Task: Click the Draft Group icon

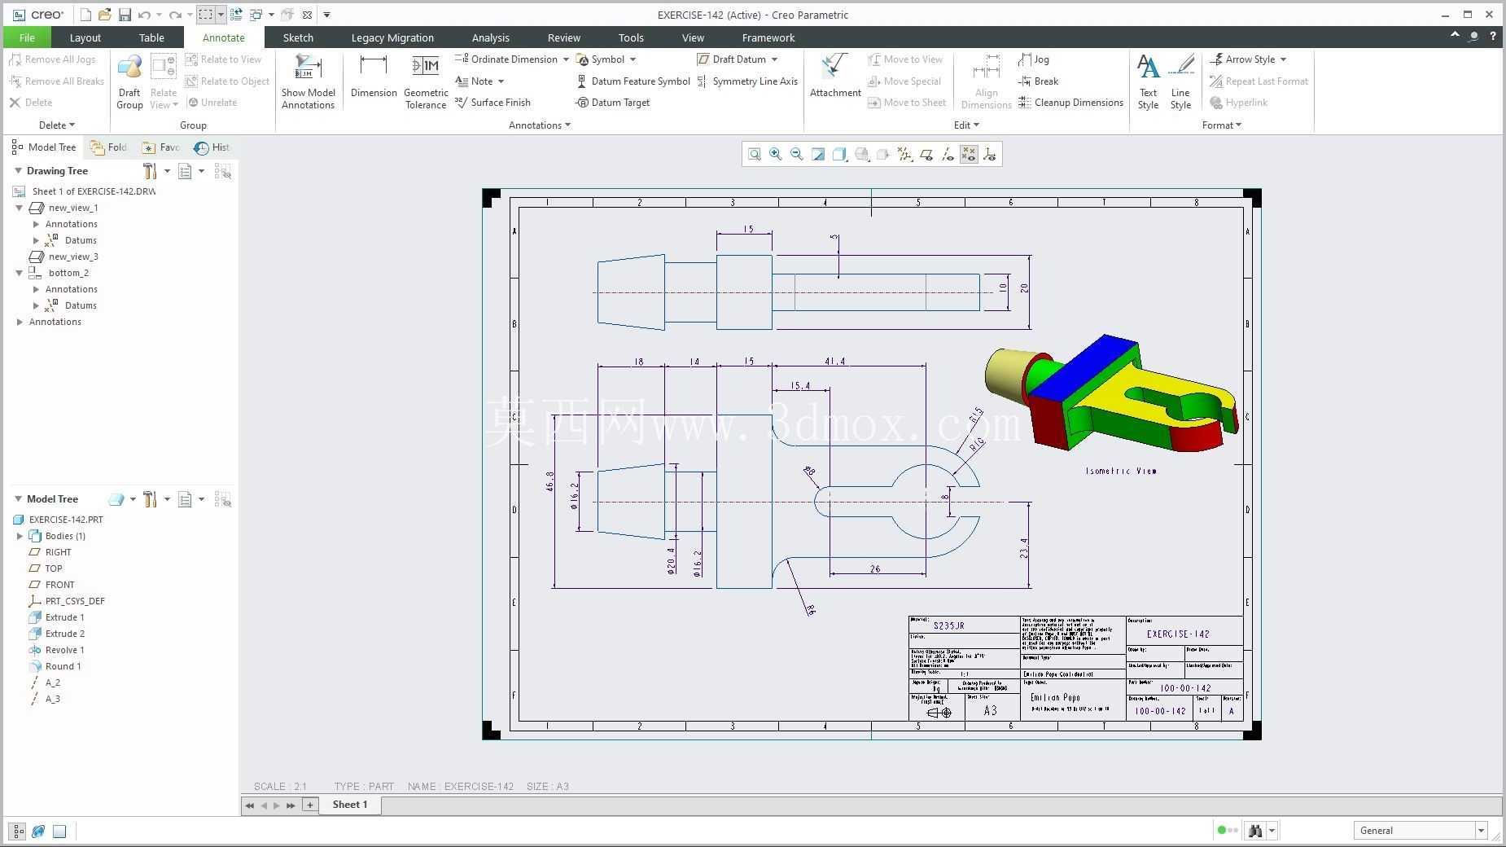Action: pyautogui.click(x=129, y=81)
